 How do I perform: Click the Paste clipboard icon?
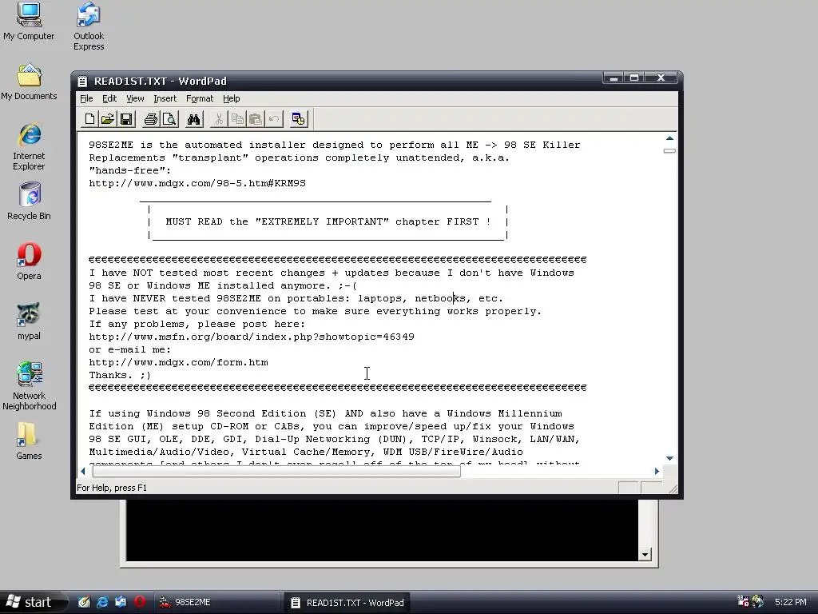point(255,119)
